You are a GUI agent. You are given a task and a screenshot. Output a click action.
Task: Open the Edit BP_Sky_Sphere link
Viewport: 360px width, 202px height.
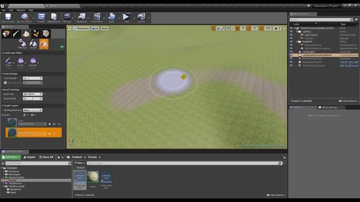click(x=349, y=62)
